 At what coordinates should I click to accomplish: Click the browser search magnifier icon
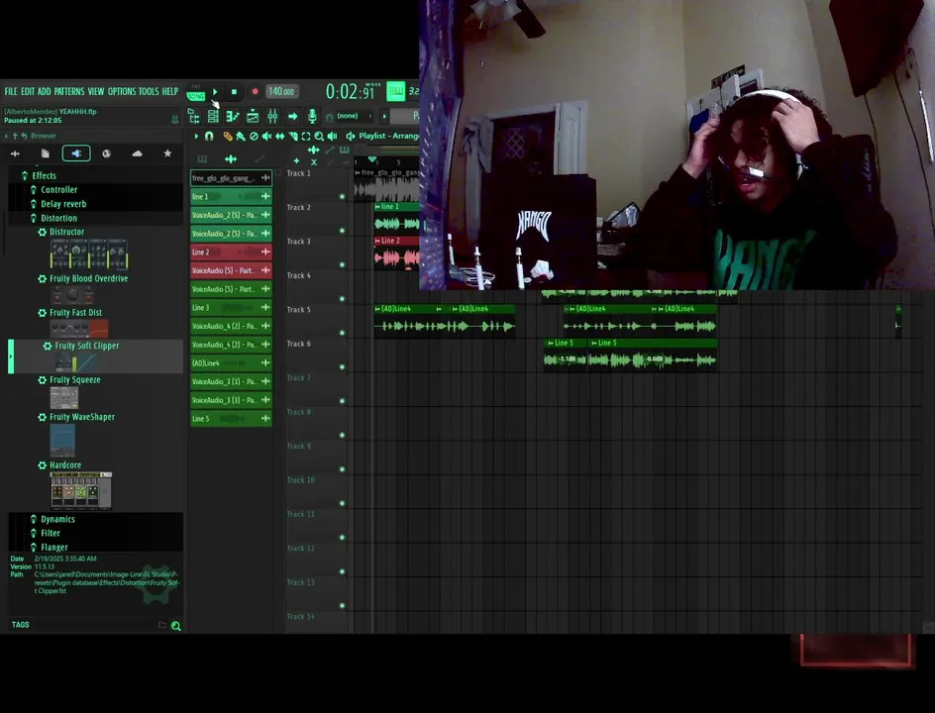176,626
